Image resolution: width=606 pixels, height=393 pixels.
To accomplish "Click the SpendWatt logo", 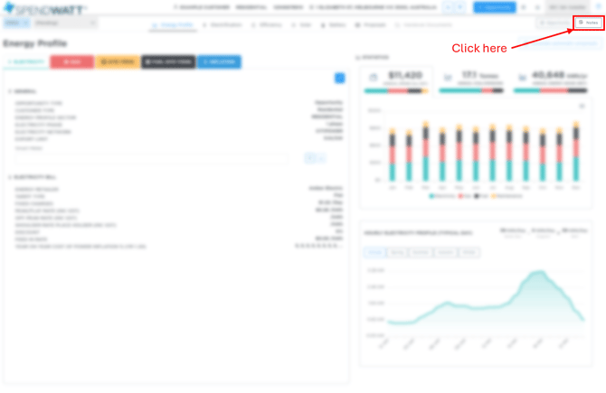I will (x=44, y=7).
